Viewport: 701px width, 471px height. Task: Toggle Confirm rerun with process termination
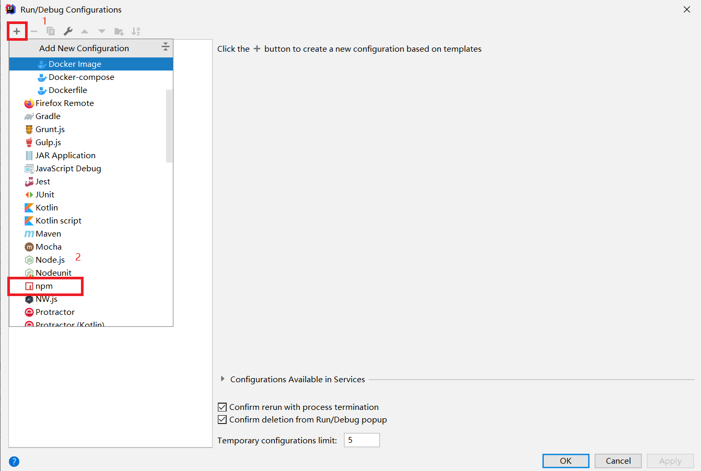(x=223, y=407)
